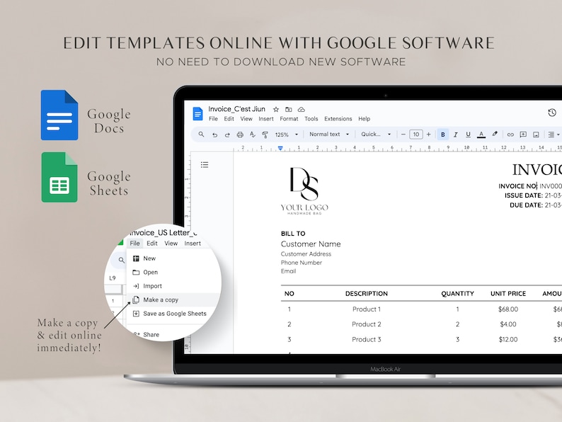Increase font size with plus button
The image size is (562, 422).
428,135
